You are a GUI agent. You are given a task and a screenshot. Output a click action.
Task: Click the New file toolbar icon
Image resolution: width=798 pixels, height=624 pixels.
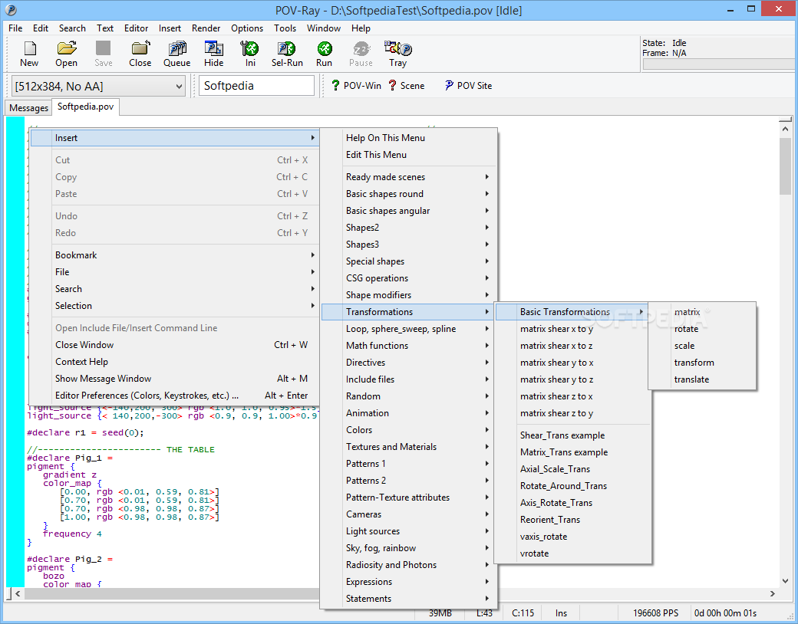(29, 54)
